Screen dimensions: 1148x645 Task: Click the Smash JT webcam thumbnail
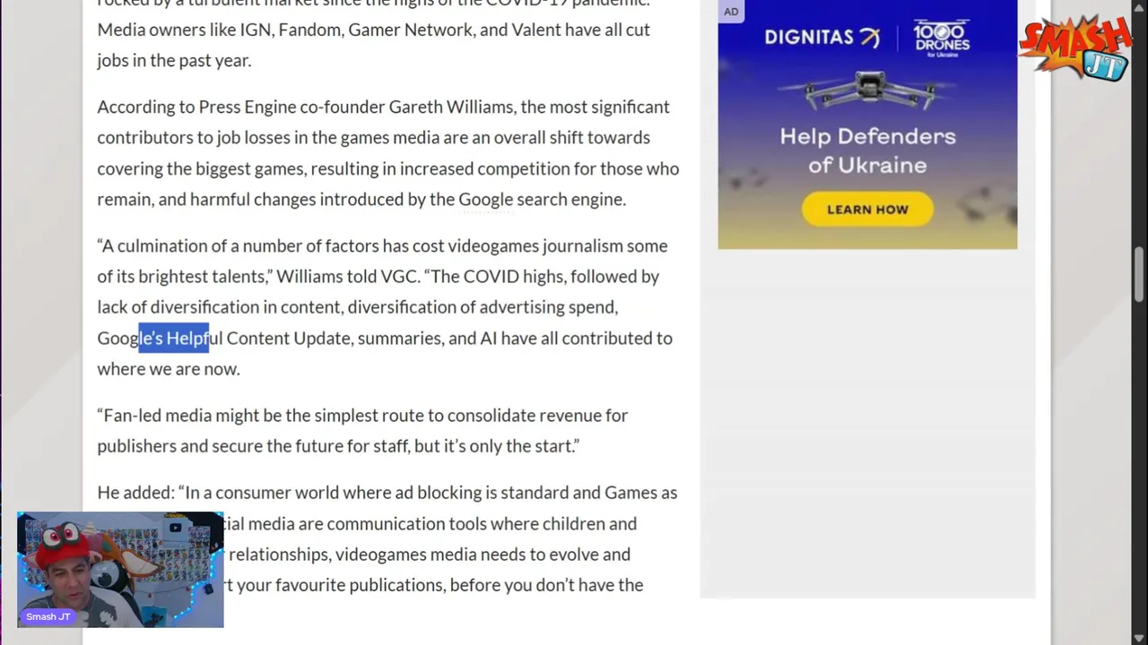(120, 570)
